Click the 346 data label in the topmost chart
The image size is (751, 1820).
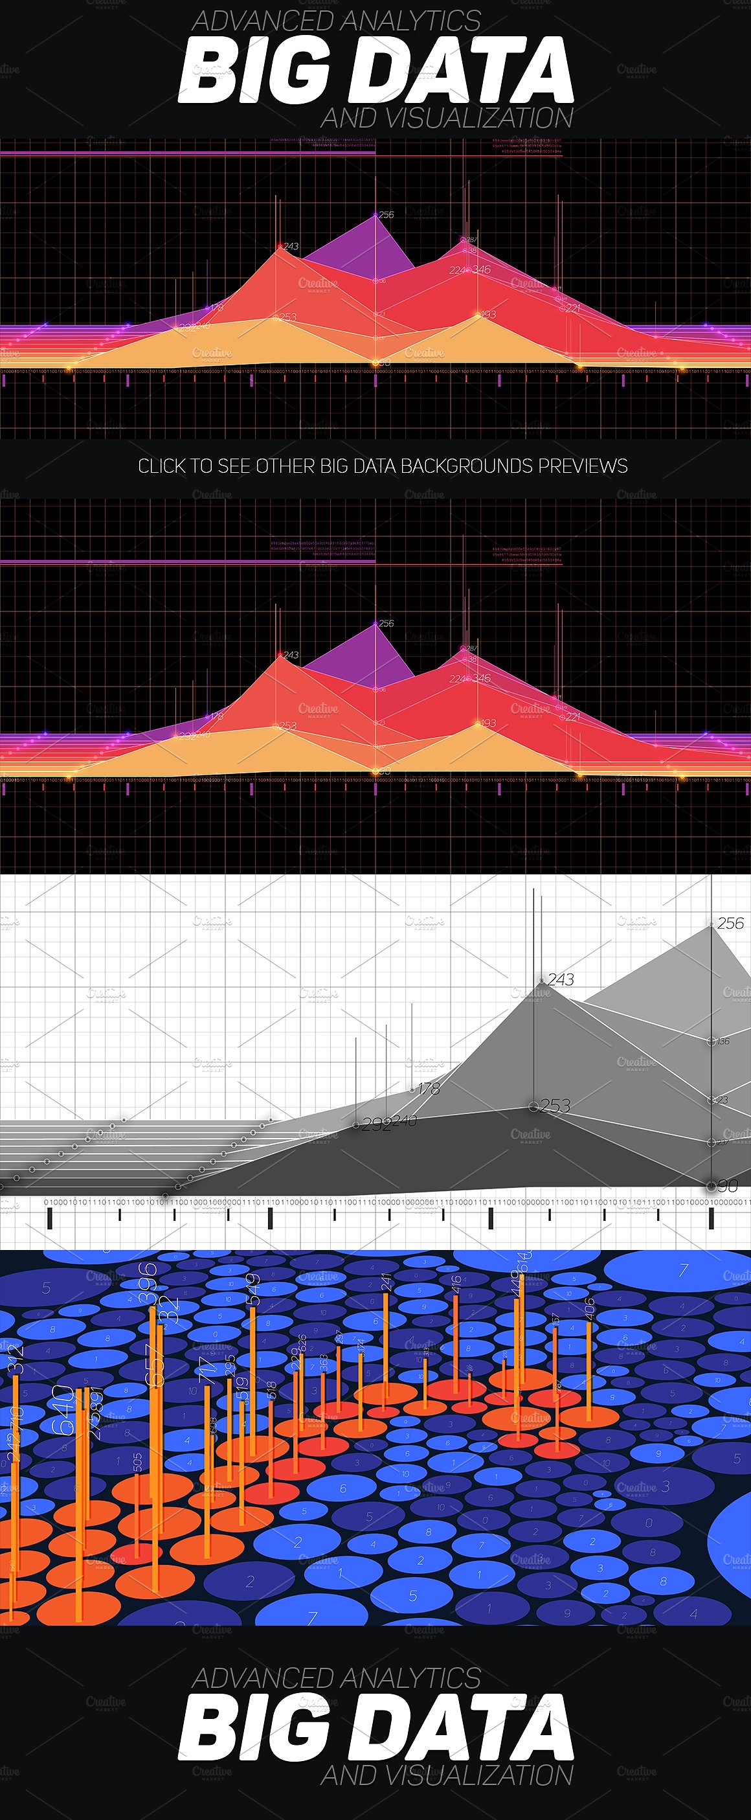[x=481, y=270]
